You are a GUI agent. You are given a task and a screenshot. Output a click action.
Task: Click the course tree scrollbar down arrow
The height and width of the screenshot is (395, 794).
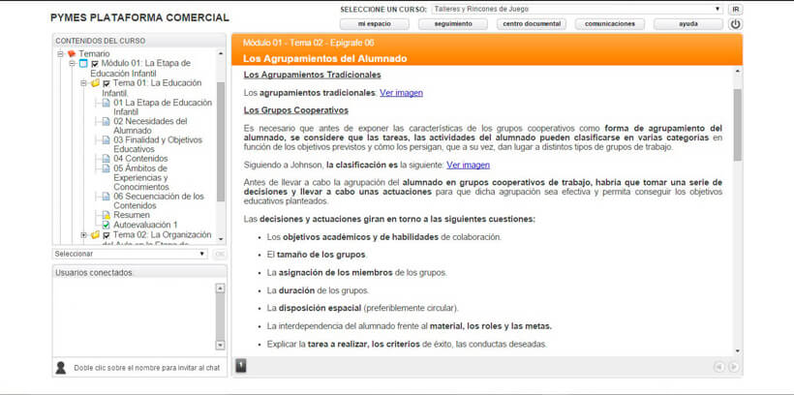click(220, 238)
